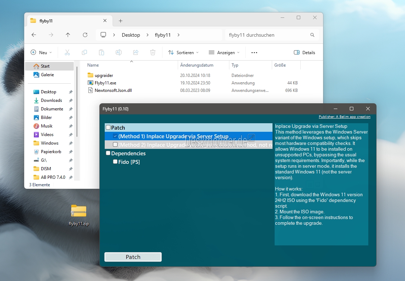Click the search magnifier icon in Explorer
405x281 pixels.
(312, 35)
